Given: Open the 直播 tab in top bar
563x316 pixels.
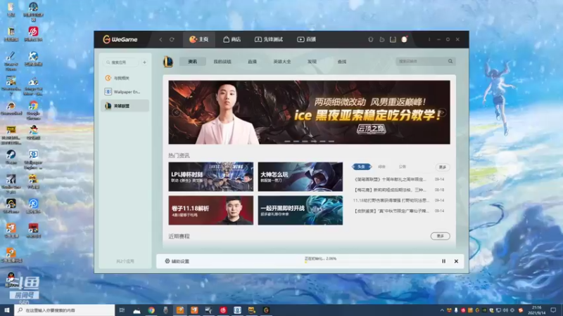Looking at the screenshot, I should 307,39.
